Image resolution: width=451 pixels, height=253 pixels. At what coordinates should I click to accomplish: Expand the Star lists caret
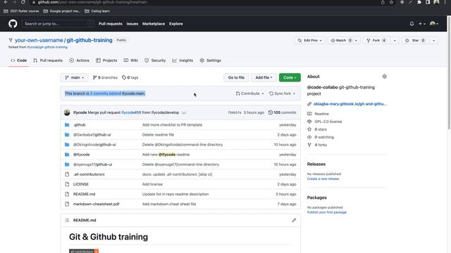(433, 41)
